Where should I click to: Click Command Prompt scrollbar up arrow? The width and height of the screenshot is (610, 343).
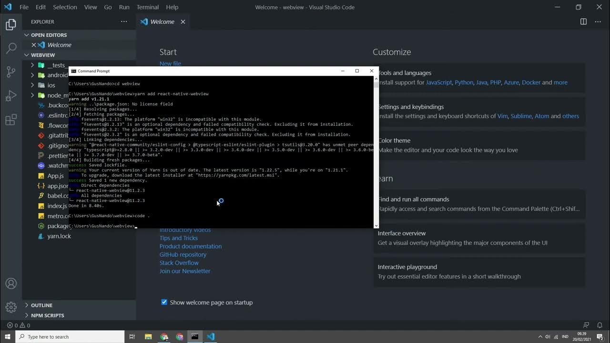(376, 79)
